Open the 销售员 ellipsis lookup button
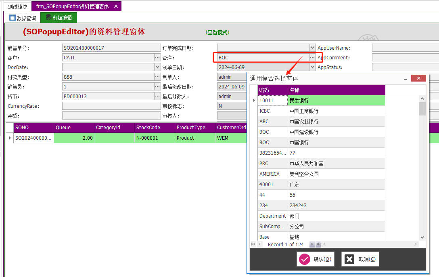Viewport: 439px width, 277px height. tap(157, 86)
